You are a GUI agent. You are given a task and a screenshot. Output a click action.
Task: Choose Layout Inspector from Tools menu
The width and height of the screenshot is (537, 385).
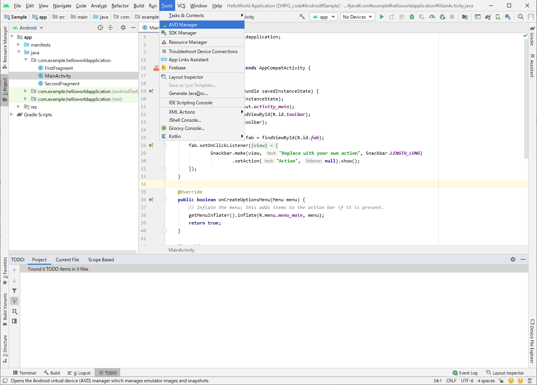202,77
